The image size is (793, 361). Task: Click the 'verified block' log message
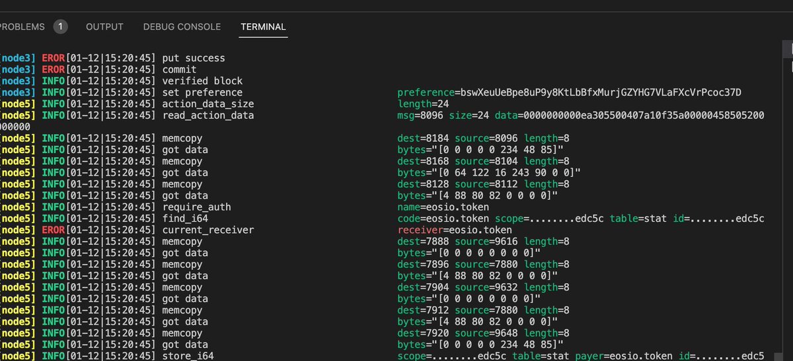pyautogui.click(x=202, y=81)
